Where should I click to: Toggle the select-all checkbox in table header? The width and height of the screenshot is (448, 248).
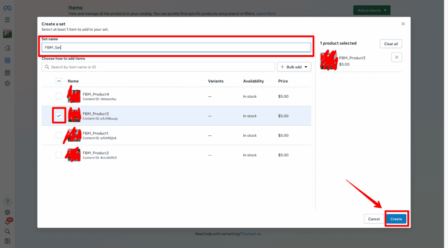click(59, 81)
